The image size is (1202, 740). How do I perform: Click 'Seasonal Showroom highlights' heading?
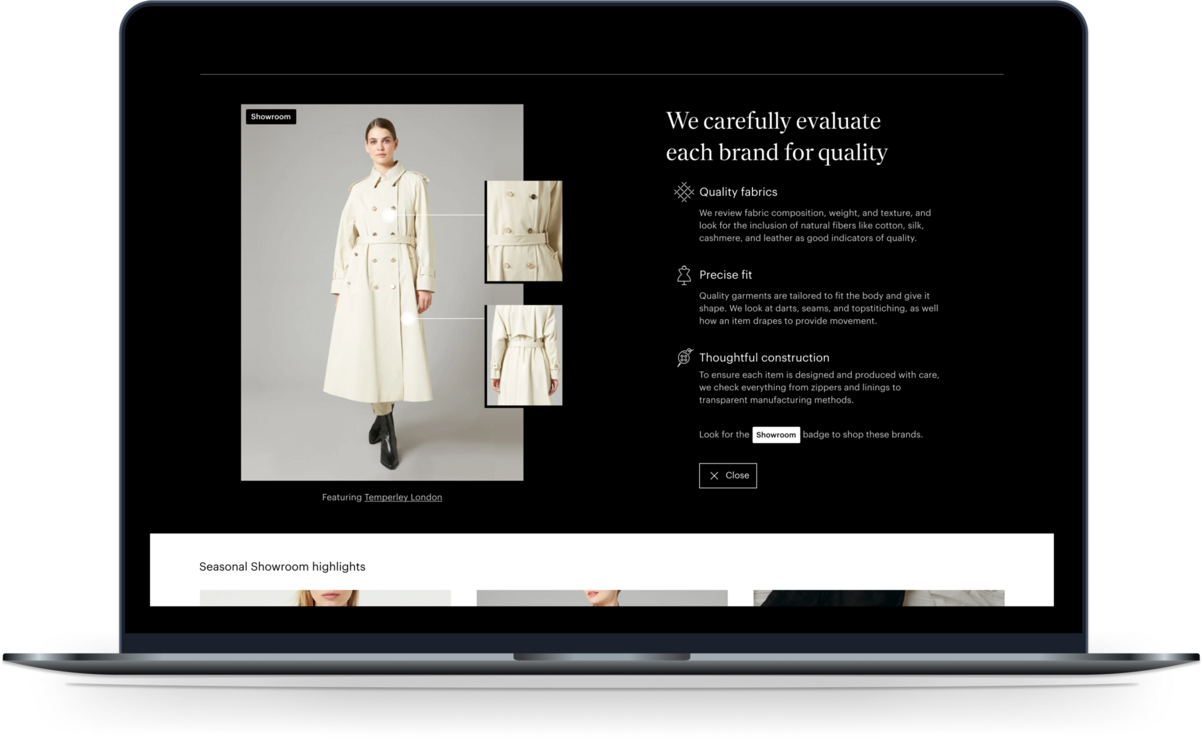pos(282,566)
